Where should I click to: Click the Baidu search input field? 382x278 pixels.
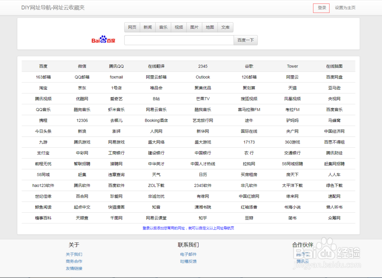179,40
